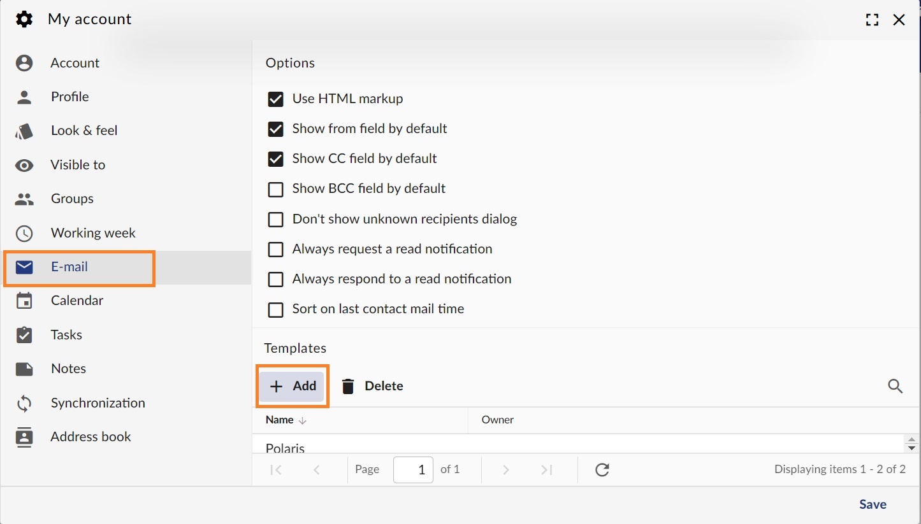Click the Groups people icon
Image resolution: width=921 pixels, height=524 pixels.
click(x=24, y=199)
